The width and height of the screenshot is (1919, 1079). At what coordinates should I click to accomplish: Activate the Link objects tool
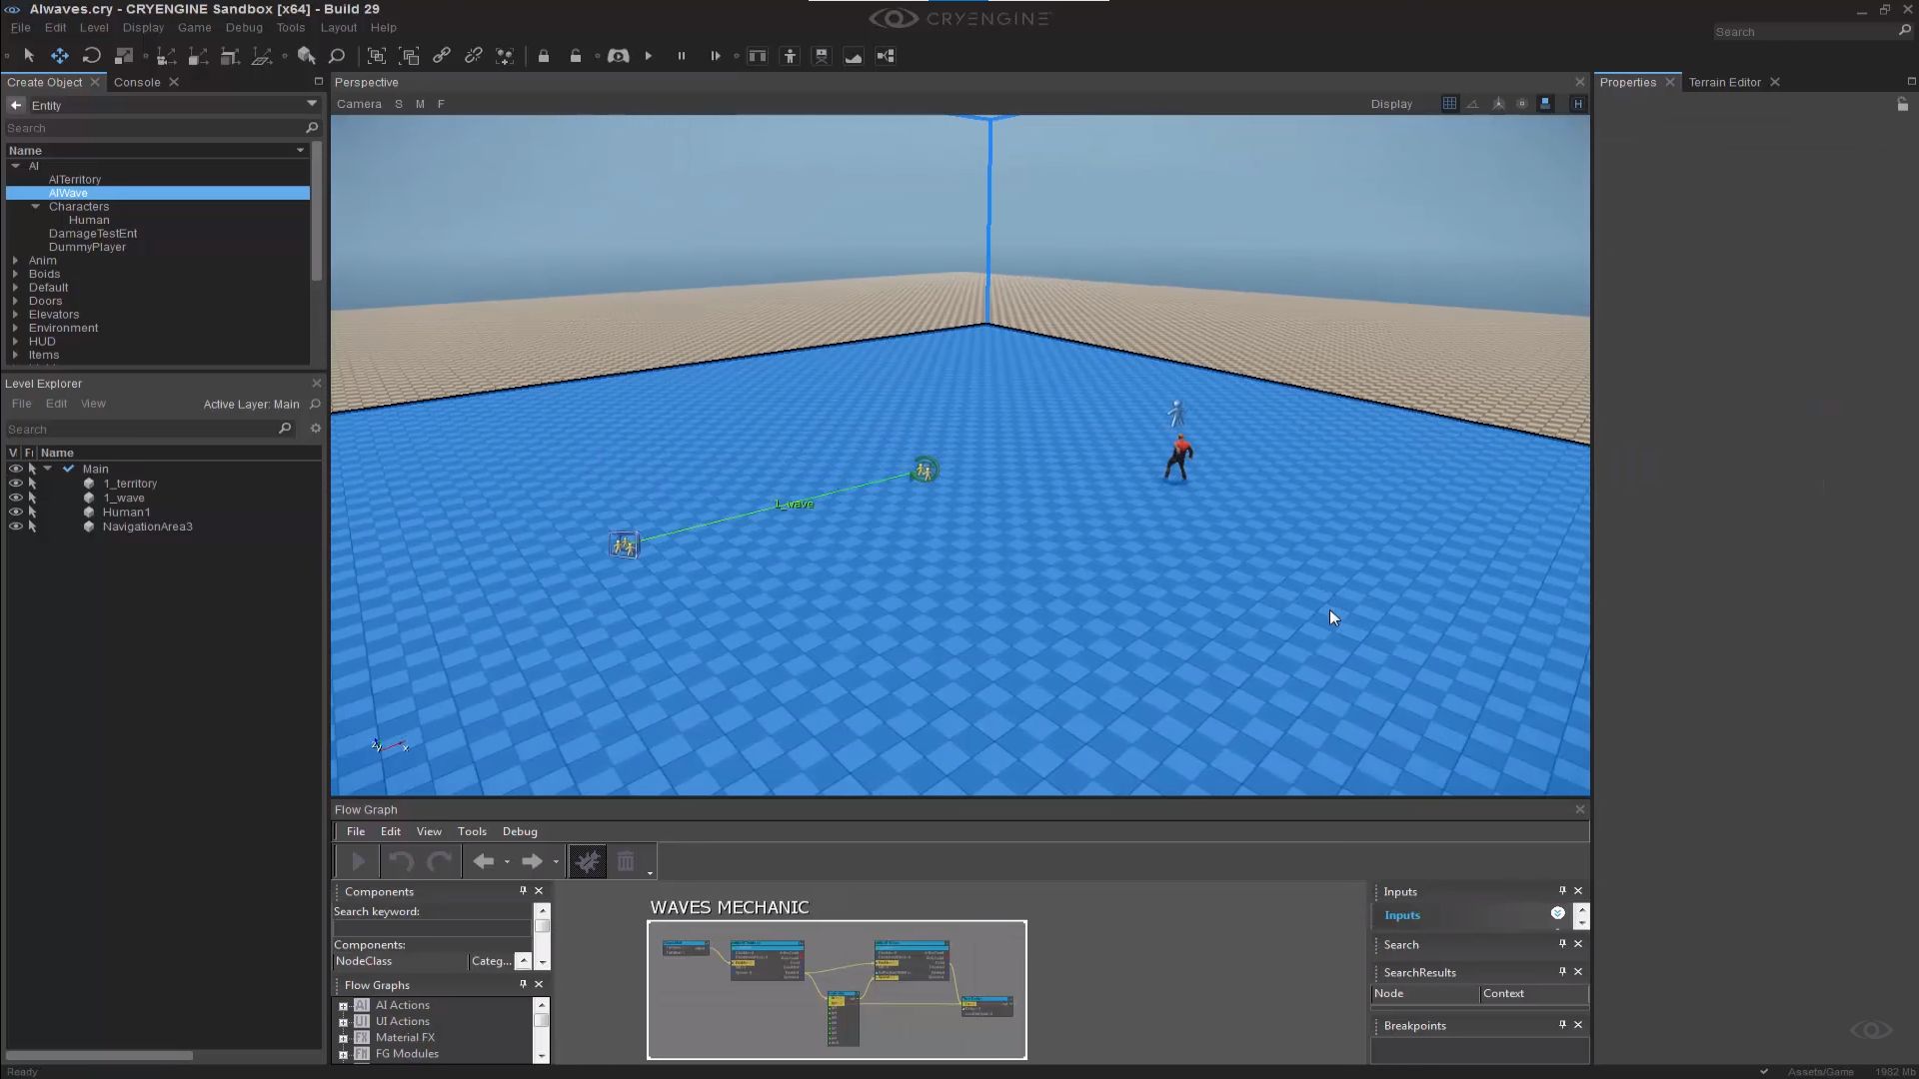(442, 56)
